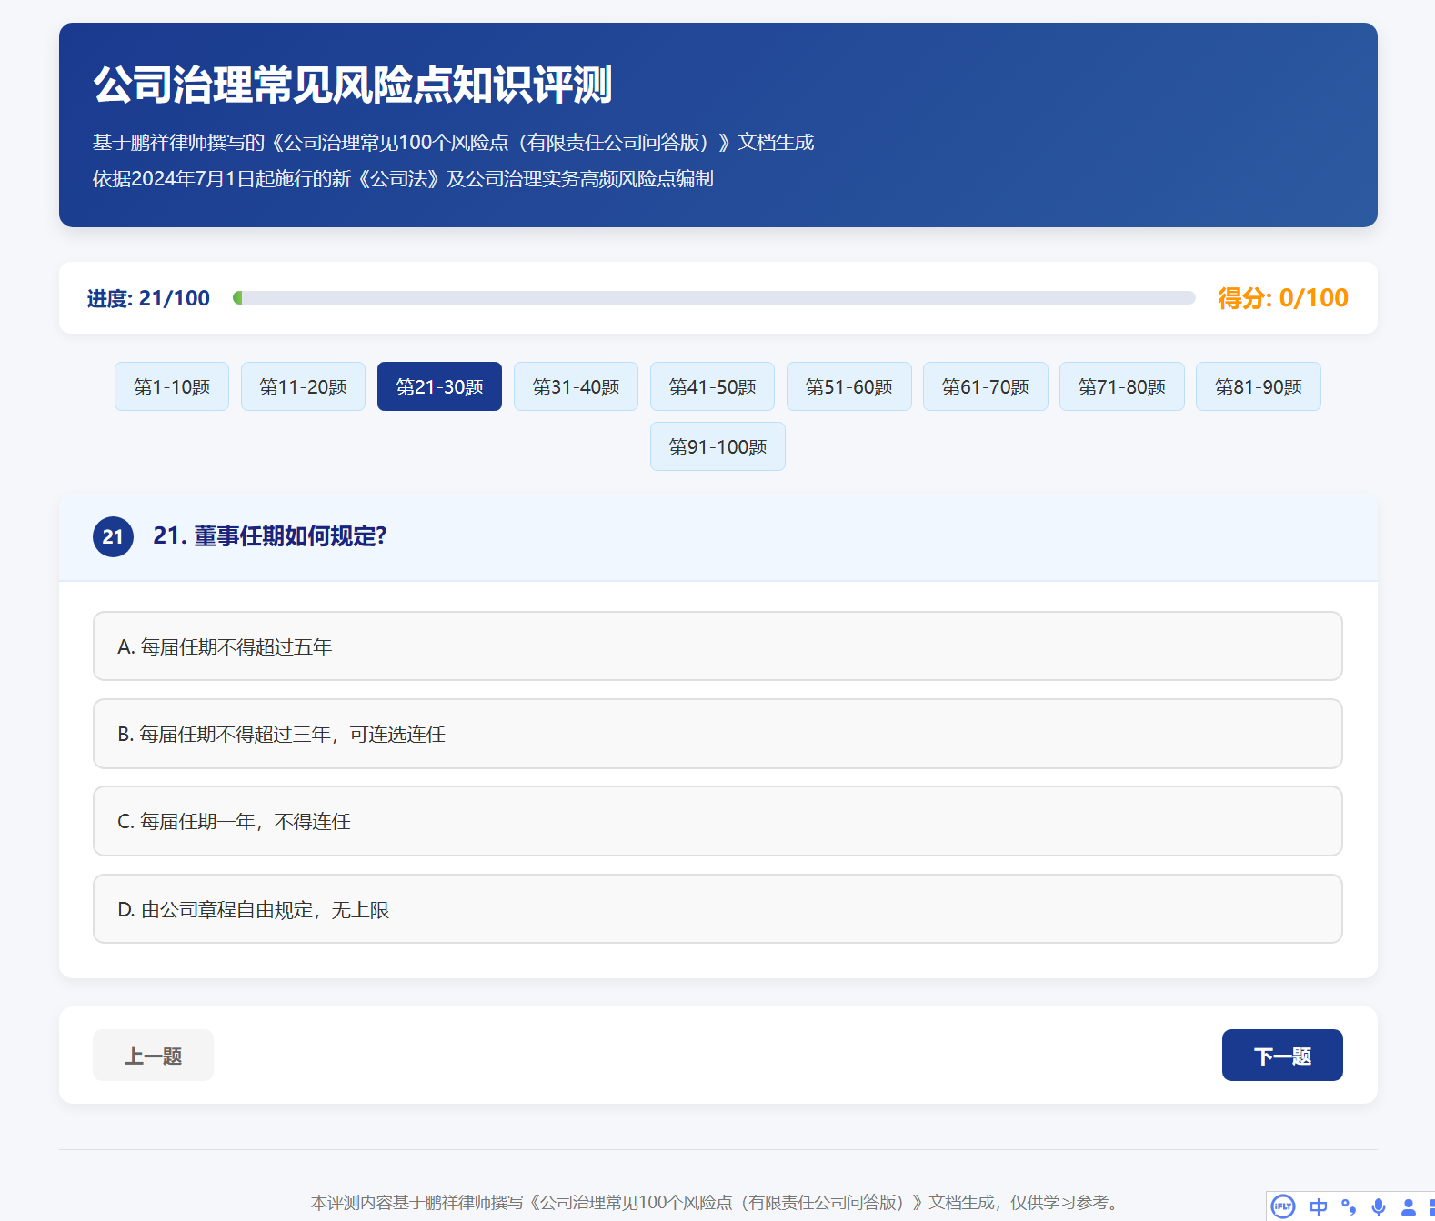Toggle Chinese input mode 中 icon
Screen dimensions: 1435x1221
click(x=1318, y=1206)
